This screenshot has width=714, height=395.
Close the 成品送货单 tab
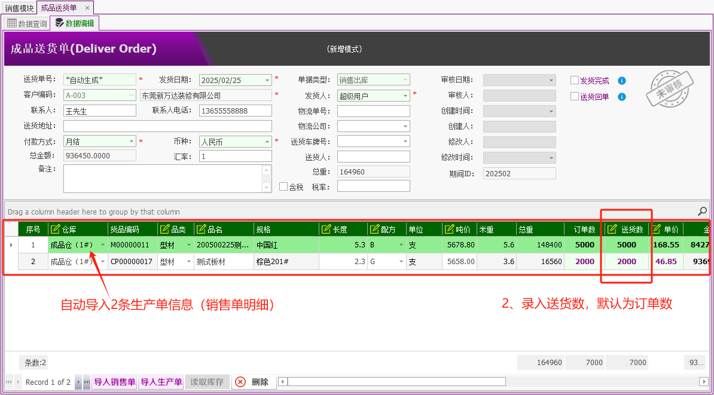[87, 8]
